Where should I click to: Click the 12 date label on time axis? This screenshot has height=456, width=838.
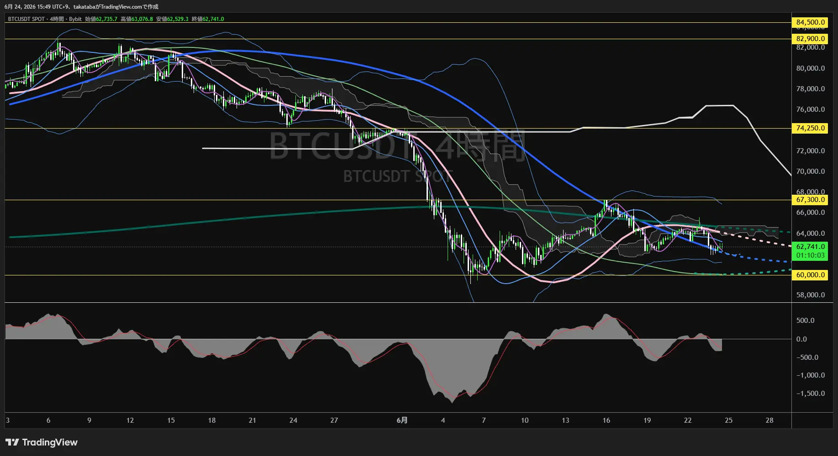130,420
